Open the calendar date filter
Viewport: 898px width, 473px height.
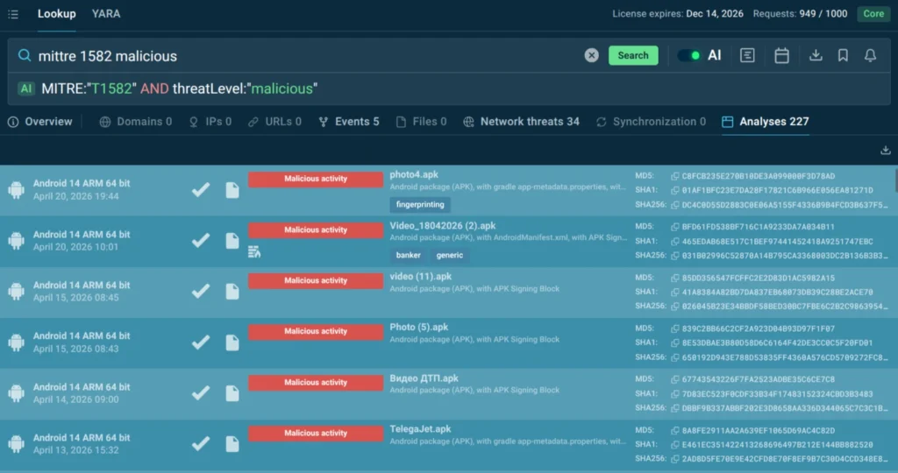pyautogui.click(x=781, y=55)
